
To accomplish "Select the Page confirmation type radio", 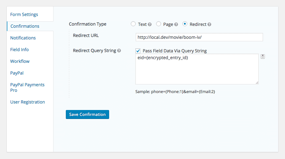I will (x=159, y=24).
